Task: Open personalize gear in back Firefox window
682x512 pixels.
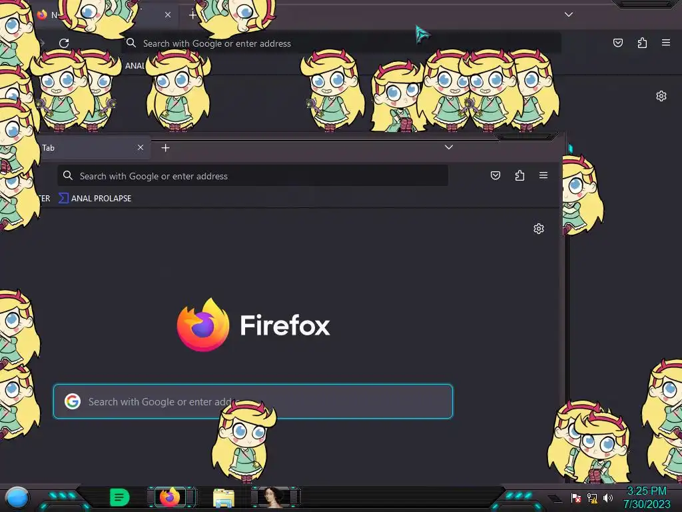Action: (661, 96)
